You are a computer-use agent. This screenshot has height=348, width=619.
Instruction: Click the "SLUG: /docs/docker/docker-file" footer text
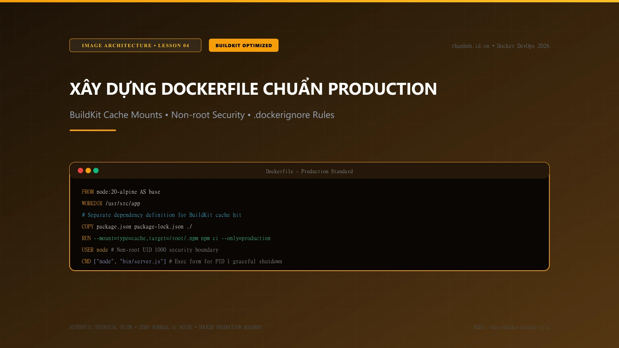tap(511, 328)
